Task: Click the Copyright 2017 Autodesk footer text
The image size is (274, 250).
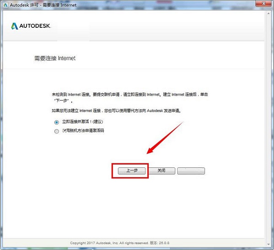Action: click(120, 243)
